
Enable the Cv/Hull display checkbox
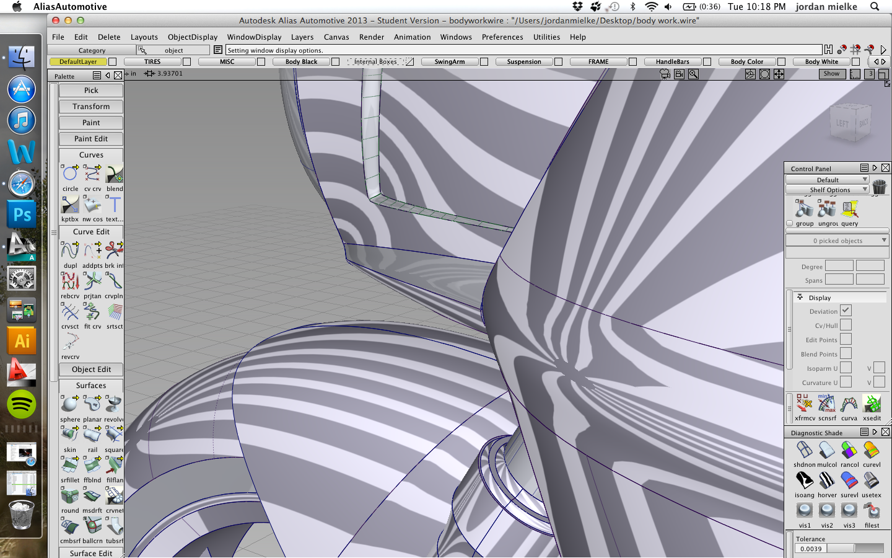click(x=846, y=325)
